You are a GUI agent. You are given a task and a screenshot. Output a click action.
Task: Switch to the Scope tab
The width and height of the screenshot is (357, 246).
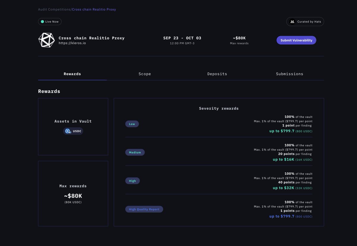point(145,74)
